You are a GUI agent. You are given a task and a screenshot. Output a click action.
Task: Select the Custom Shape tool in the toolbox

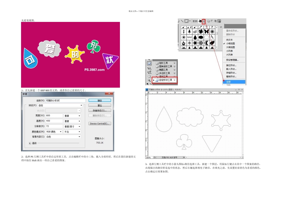pyautogui.click(x=149, y=64)
